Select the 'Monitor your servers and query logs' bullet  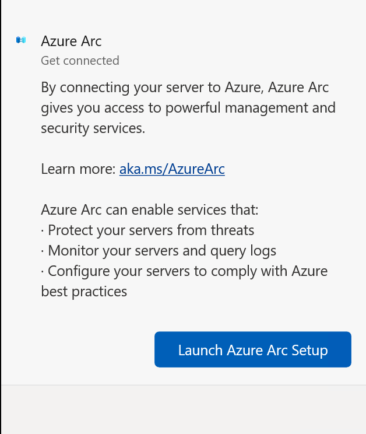click(x=159, y=251)
